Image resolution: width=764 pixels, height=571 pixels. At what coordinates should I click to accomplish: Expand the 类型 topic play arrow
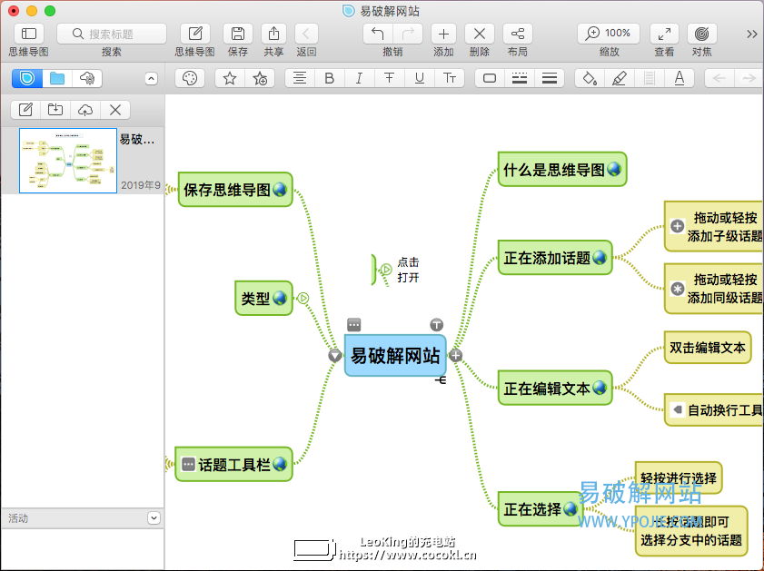(x=303, y=298)
